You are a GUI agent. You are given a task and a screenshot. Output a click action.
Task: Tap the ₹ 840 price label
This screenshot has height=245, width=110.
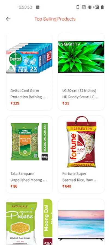point(67,186)
